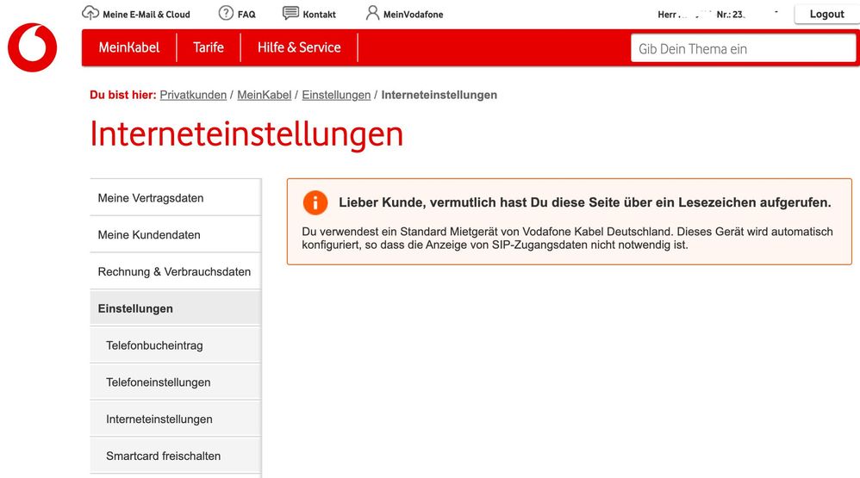Screen dimensions: 860x478
Task: Click the Kontakt speech bubble icon
Action: pos(290,13)
